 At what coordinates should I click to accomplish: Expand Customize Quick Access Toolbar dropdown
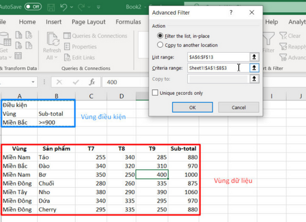tap(98, 7)
